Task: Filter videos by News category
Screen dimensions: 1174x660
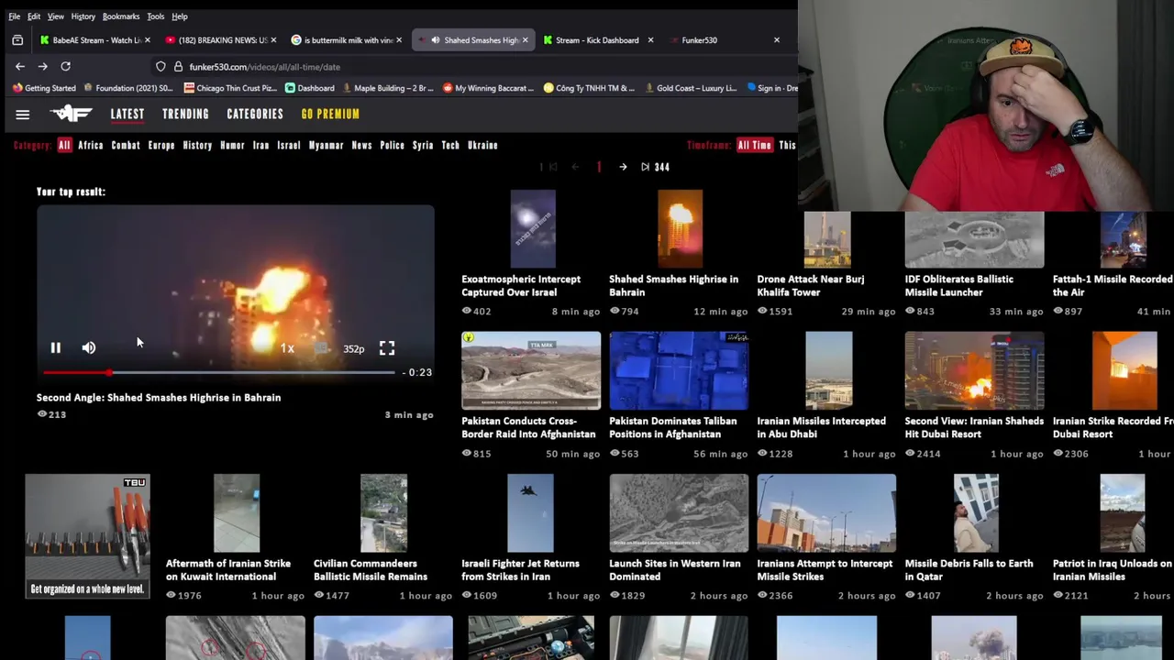Action: (x=362, y=145)
